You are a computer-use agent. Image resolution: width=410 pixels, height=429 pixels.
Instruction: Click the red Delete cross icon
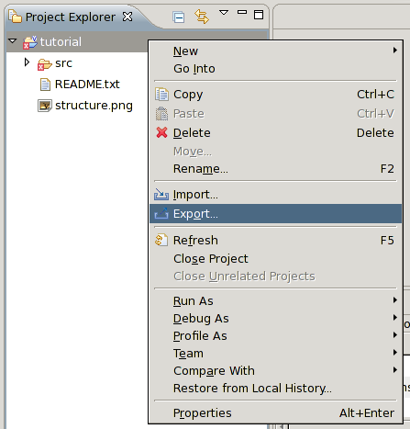coord(161,132)
